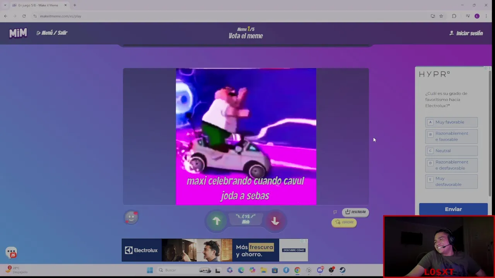Screen dimensions: 495x278
Task: Open File Explorer from the taskbar
Action: click(263, 270)
